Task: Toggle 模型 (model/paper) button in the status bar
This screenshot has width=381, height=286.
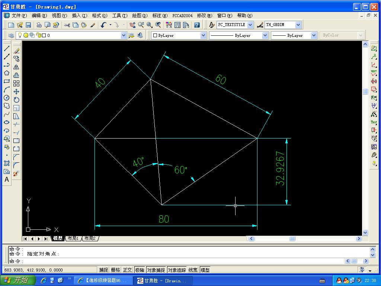Action: click(x=205, y=270)
